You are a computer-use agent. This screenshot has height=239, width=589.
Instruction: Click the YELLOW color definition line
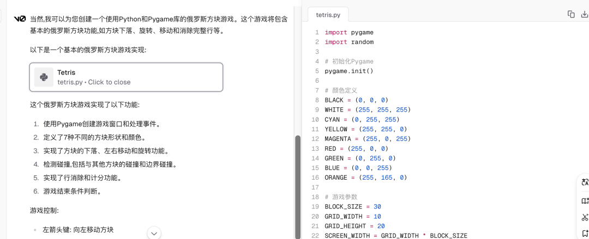click(x=366, y=130)
